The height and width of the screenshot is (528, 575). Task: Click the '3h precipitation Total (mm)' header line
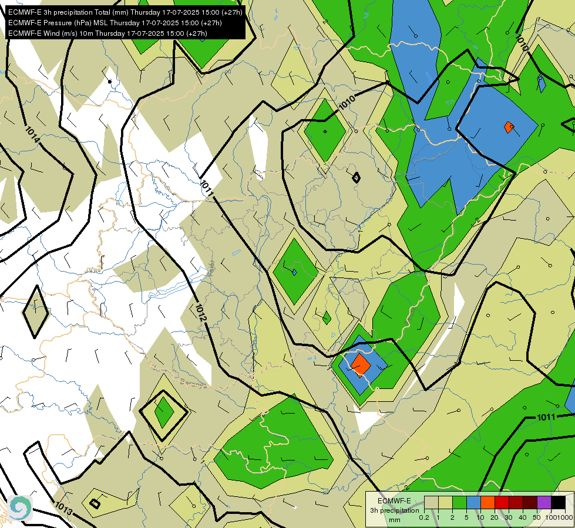pyautogui.click(x=125, y=12)
